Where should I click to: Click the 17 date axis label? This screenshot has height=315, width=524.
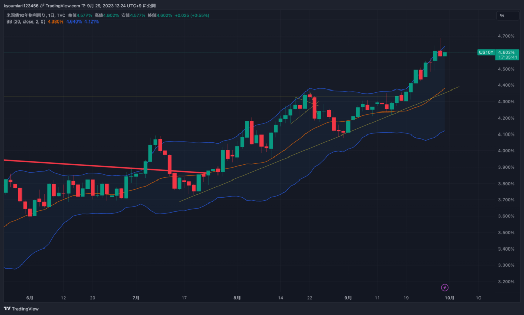click(184, 298)
